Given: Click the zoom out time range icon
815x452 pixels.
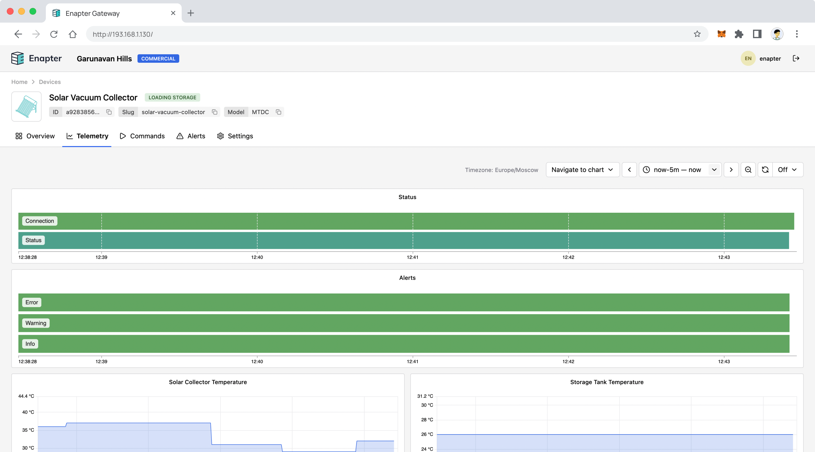Looking at the screenshot, I should [x=748, y=170].
